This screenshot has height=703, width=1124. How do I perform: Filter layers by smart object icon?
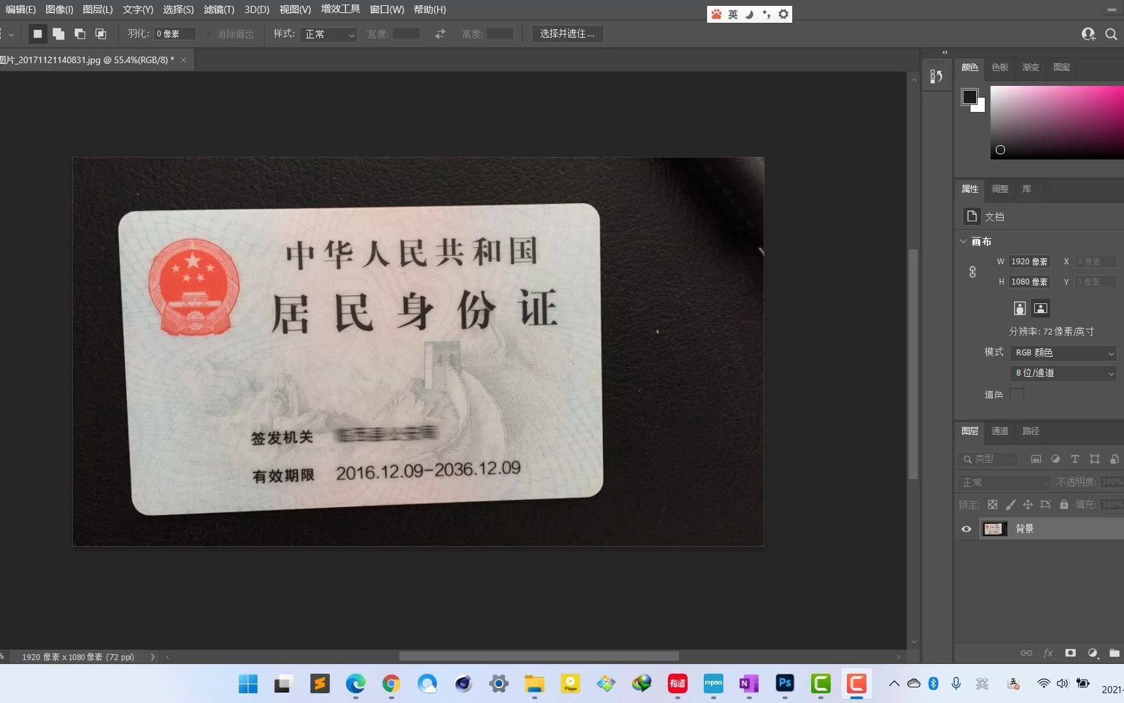click(1114, 459)
